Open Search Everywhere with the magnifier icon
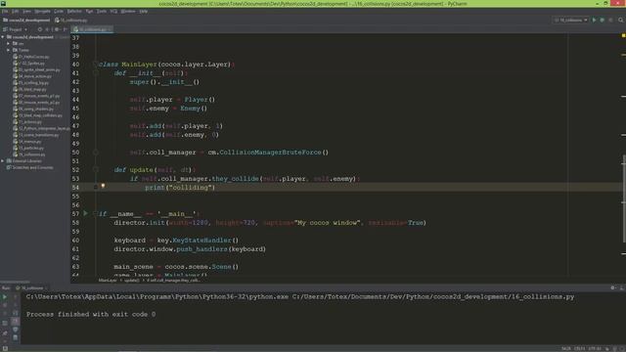Screen dimensions: 626x352 (x=620, y=20)
